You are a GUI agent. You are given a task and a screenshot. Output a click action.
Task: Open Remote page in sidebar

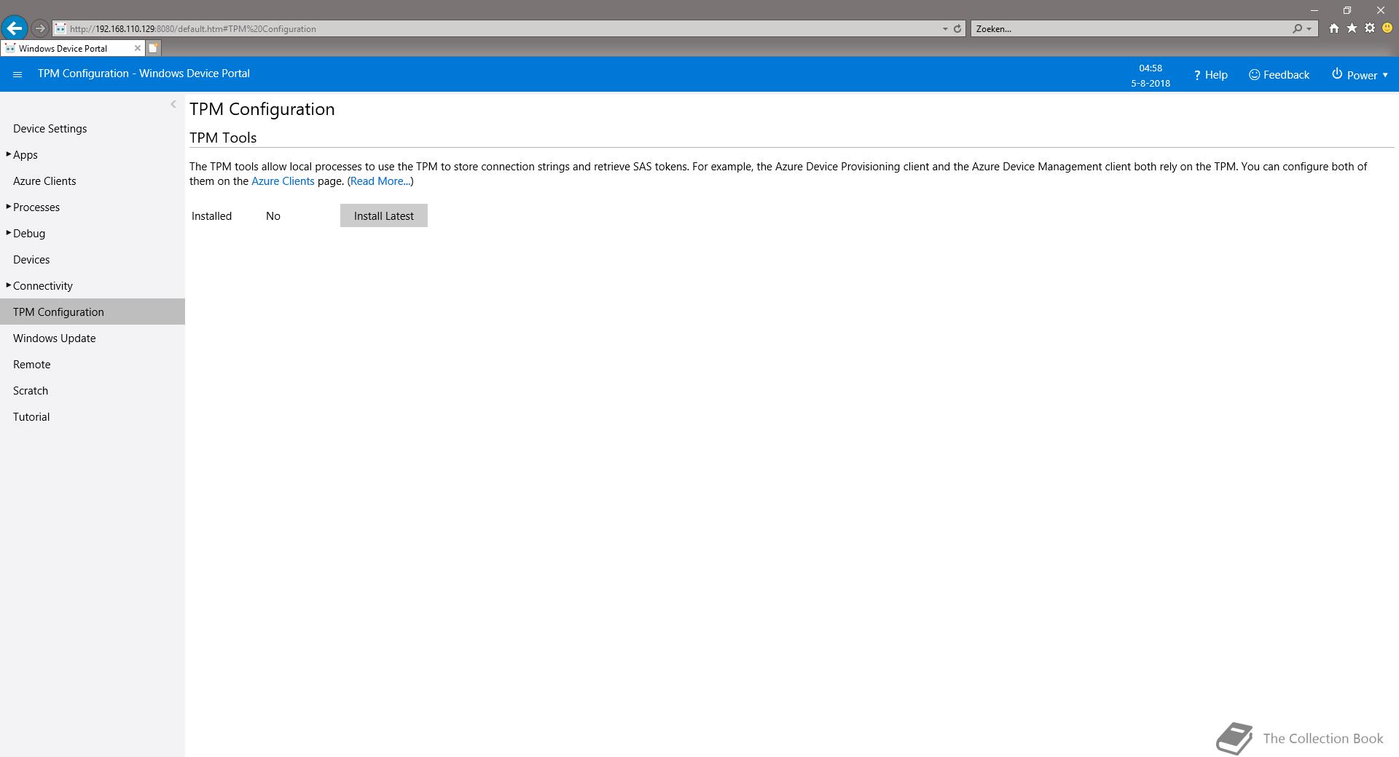(31, 365)
